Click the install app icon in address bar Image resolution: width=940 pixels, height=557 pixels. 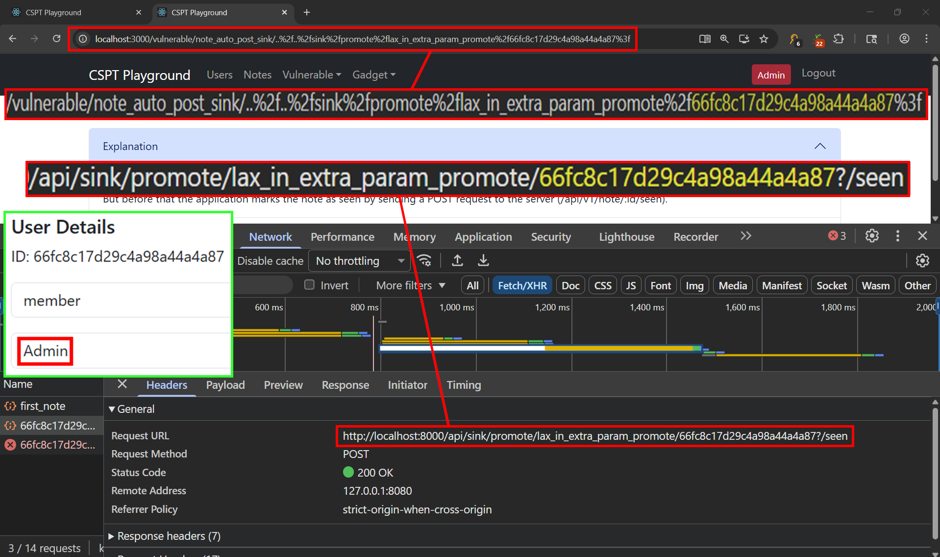pos(744,39)
